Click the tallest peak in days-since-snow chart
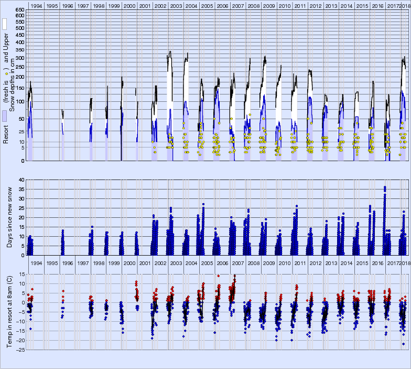Viewport: 411px width, 369px height. click(x=385, y=187)
